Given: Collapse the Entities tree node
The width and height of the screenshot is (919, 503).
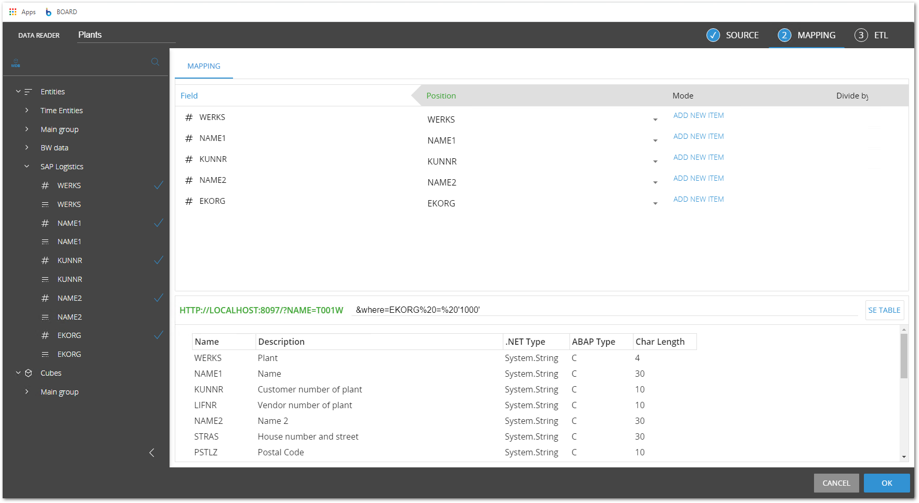Looking at the screenshot, I should 18,92.
